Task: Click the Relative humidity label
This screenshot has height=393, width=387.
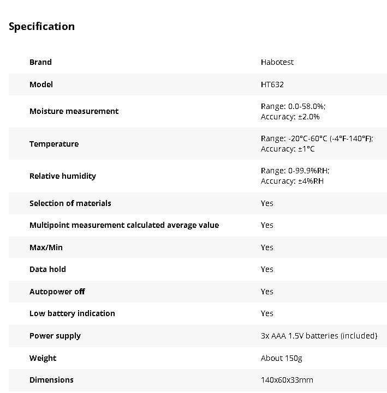Action: pos(62,176)
